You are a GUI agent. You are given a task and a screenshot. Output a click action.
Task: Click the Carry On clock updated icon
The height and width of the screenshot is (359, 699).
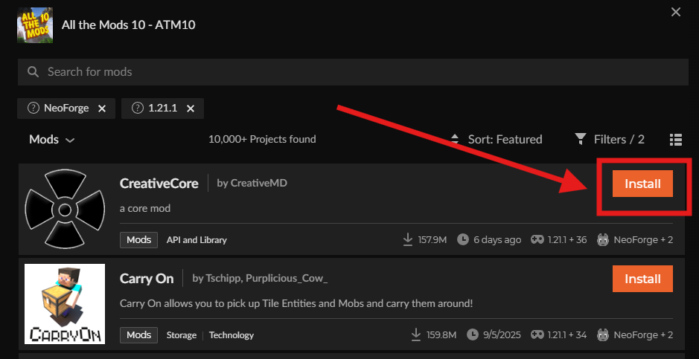click(x=473, y=334)
